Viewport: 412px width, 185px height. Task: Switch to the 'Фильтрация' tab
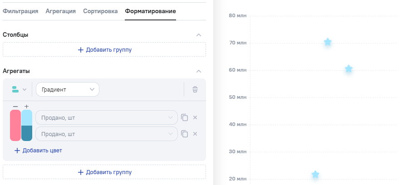pos(20,11)
